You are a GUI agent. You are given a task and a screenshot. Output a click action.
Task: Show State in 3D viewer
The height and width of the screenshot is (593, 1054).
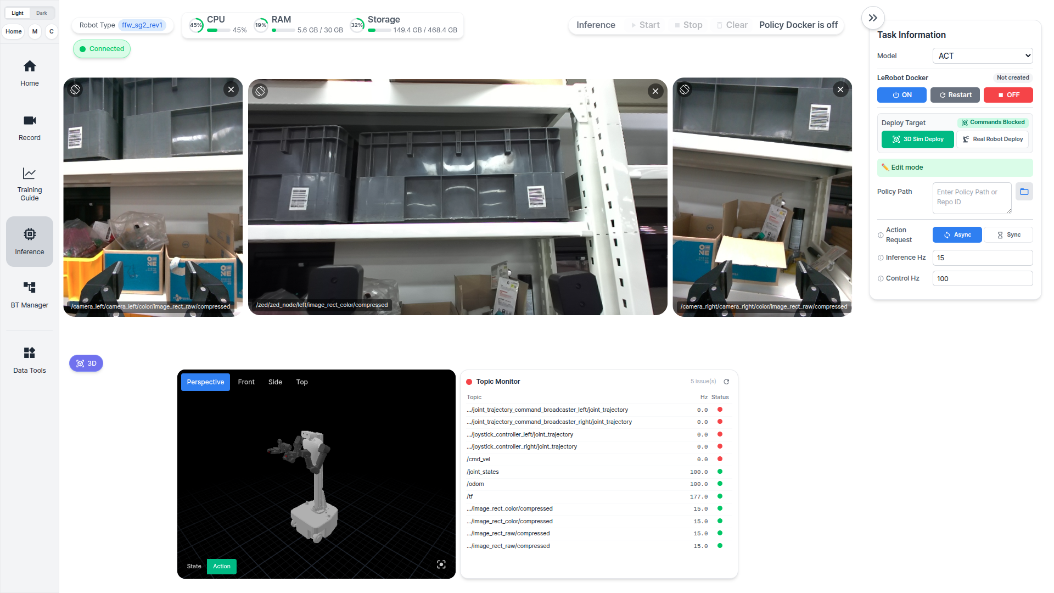[x=194, y=567]
